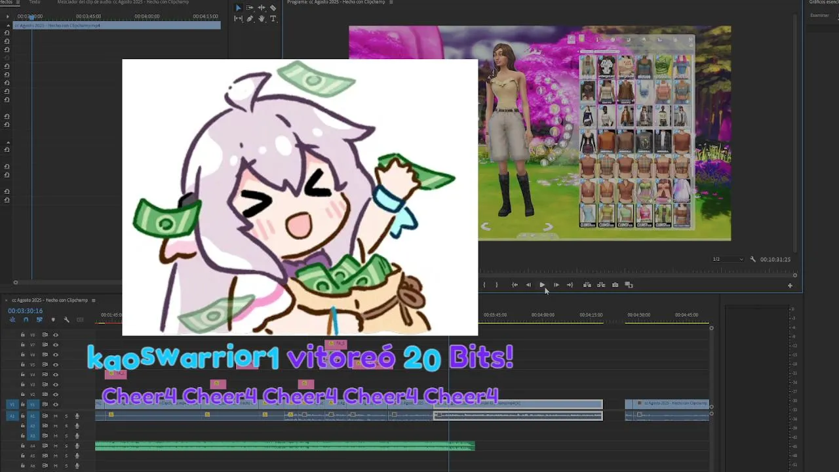
Task: Toggle the A1 source patch button
Action: (12, 416)
